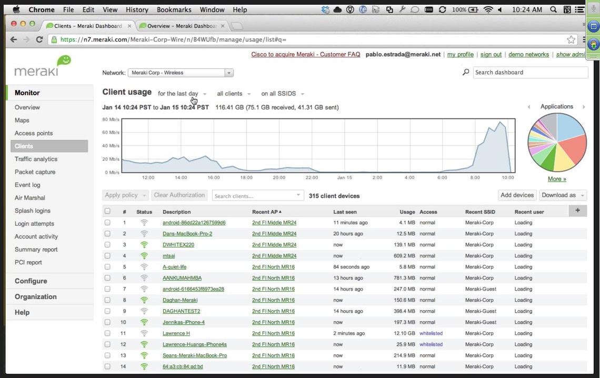The width and height of the screenshot is (600, 378).
Task: Reload the page with the refresh icon
Action: [x=39, y=39]
